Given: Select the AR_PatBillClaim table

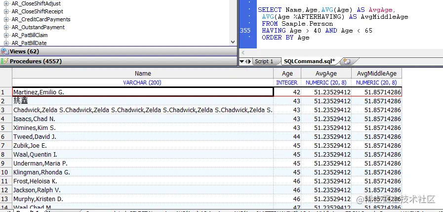Looking at the screenshot, I should (29, 36).
